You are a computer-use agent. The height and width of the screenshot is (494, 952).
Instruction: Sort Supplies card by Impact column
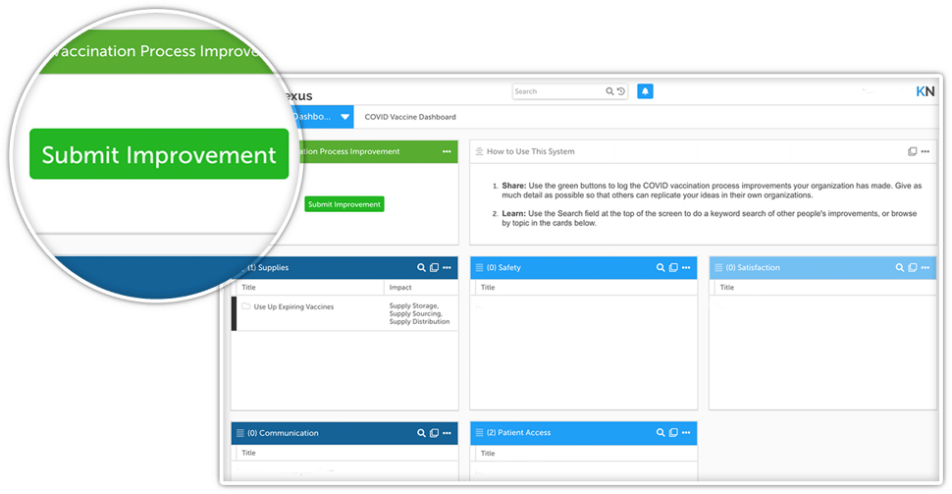pos(400,288)
